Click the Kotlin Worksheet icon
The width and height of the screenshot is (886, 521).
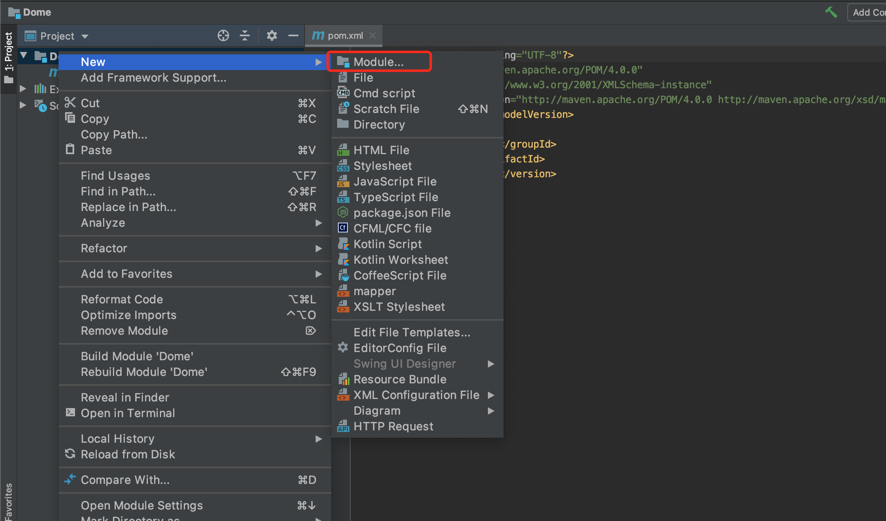pyautogui.click(x=343, y=259)
